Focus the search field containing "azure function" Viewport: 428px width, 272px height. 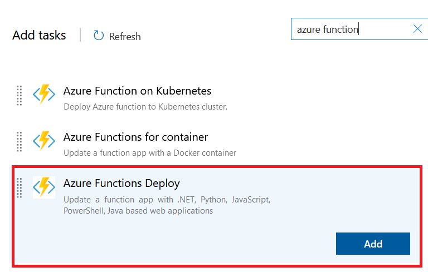[346, 29]
